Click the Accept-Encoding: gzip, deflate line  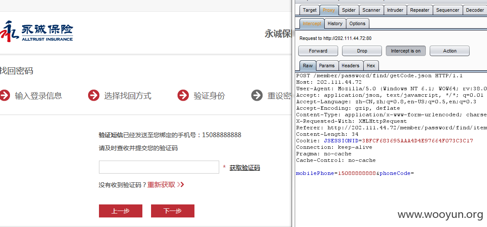coord(348,108)
